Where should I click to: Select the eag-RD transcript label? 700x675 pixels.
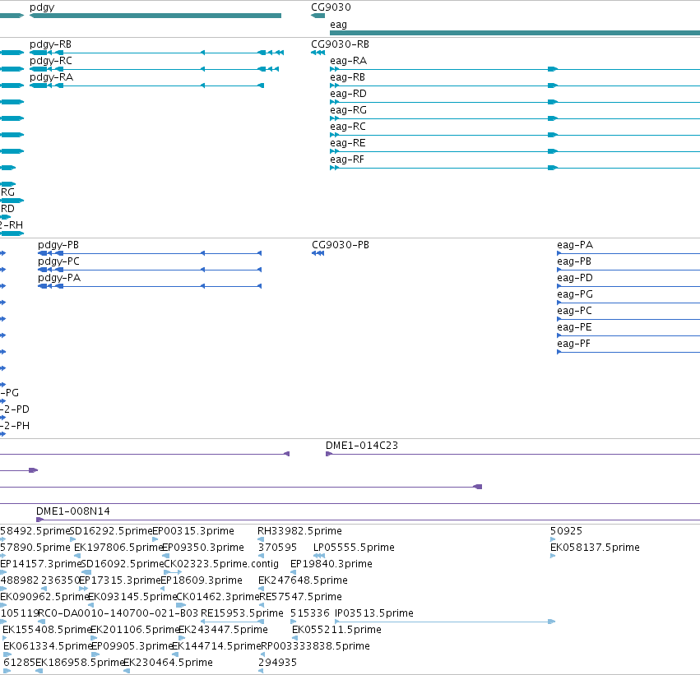pyautogui.click(x=348, y=94)
